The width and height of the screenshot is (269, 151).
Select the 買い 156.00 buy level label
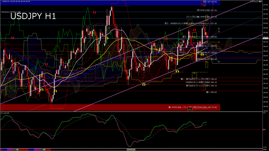pos(211,92)
